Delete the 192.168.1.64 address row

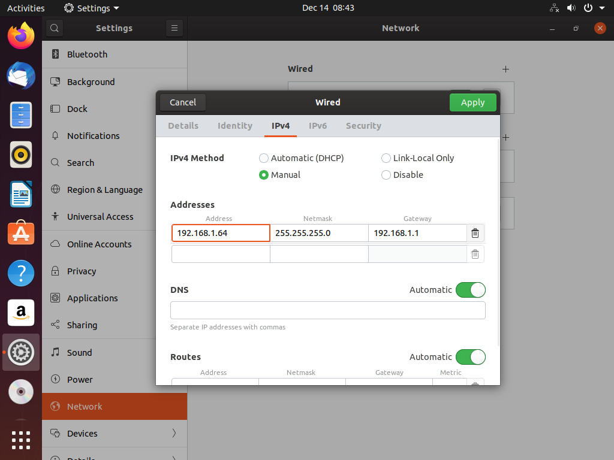(475, 233)
